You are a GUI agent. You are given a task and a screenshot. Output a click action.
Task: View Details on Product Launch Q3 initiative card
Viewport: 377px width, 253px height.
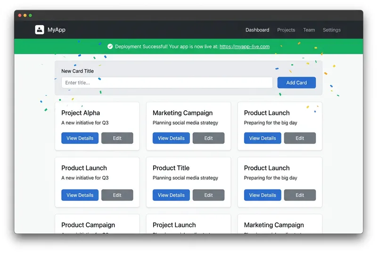coord(80,195)
